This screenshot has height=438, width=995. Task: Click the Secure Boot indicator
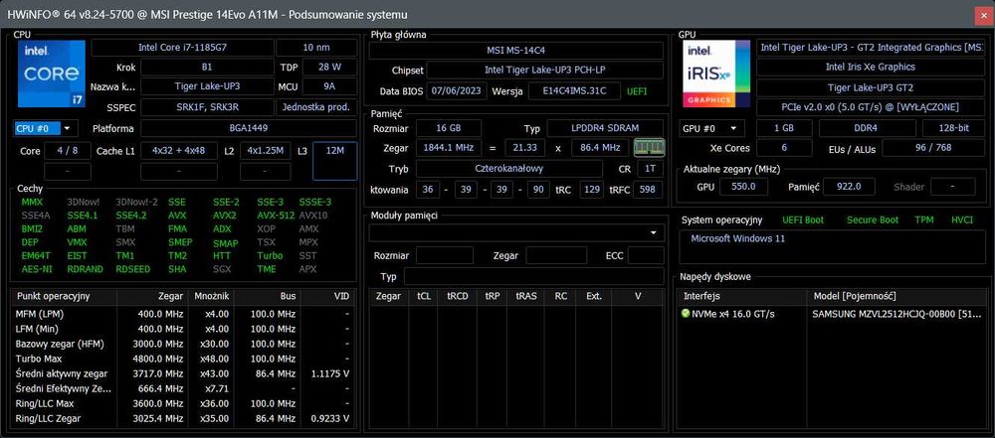873,219
